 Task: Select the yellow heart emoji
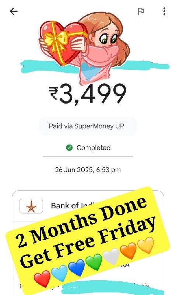145,245
